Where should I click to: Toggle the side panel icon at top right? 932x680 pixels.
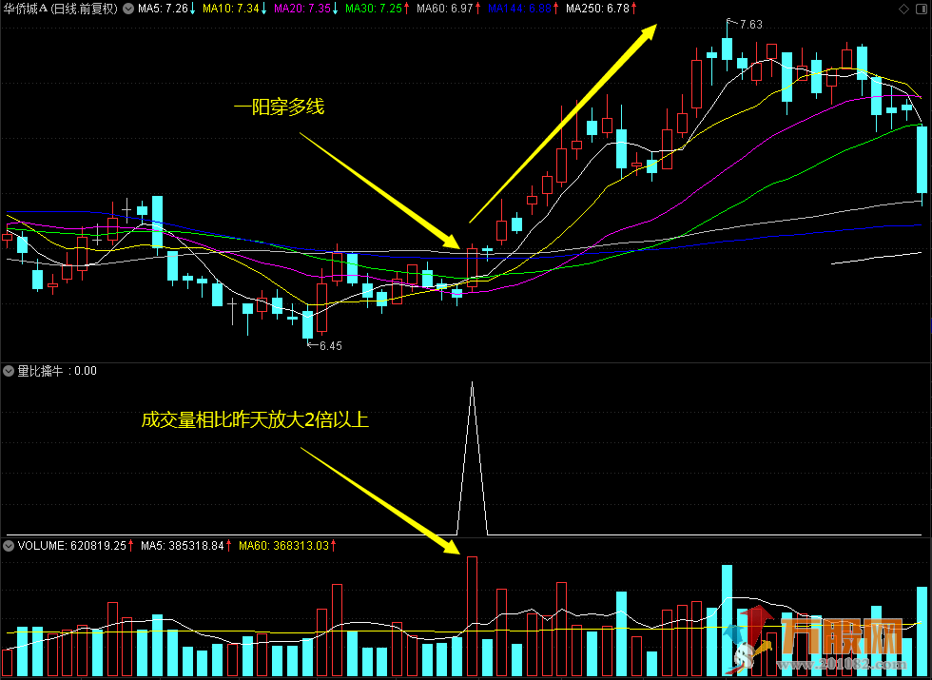click(x=920, y=9)
